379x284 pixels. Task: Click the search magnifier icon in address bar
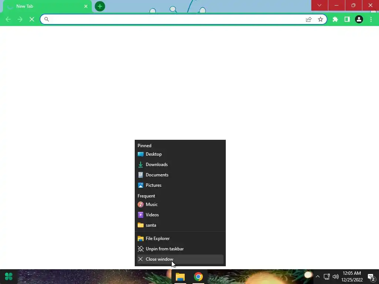click(x=46, y=19)
